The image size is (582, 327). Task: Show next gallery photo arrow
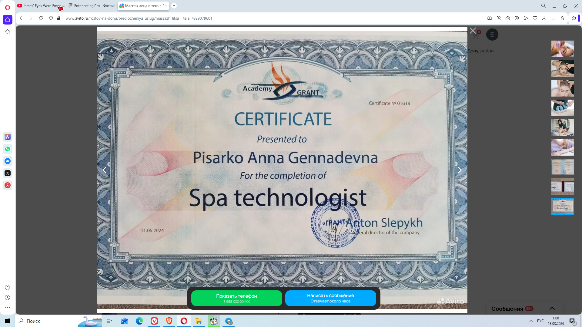[460, 170]
